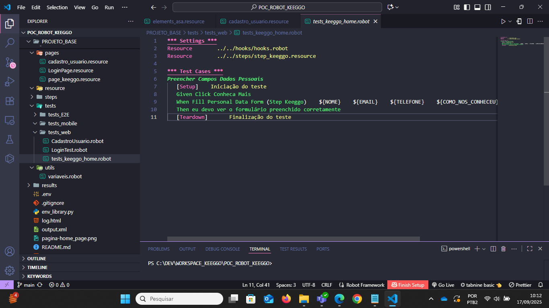The width and height of the screenshot is (549, 308).
Task: Switch to the DEBUG CONSOLE tab
Action: point(222,249)
